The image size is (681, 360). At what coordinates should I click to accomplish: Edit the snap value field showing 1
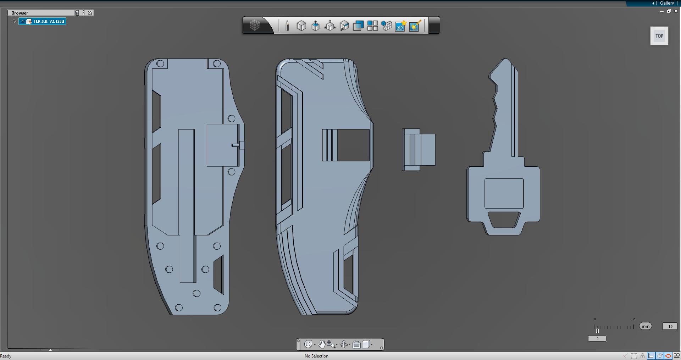tap(597, 338)
